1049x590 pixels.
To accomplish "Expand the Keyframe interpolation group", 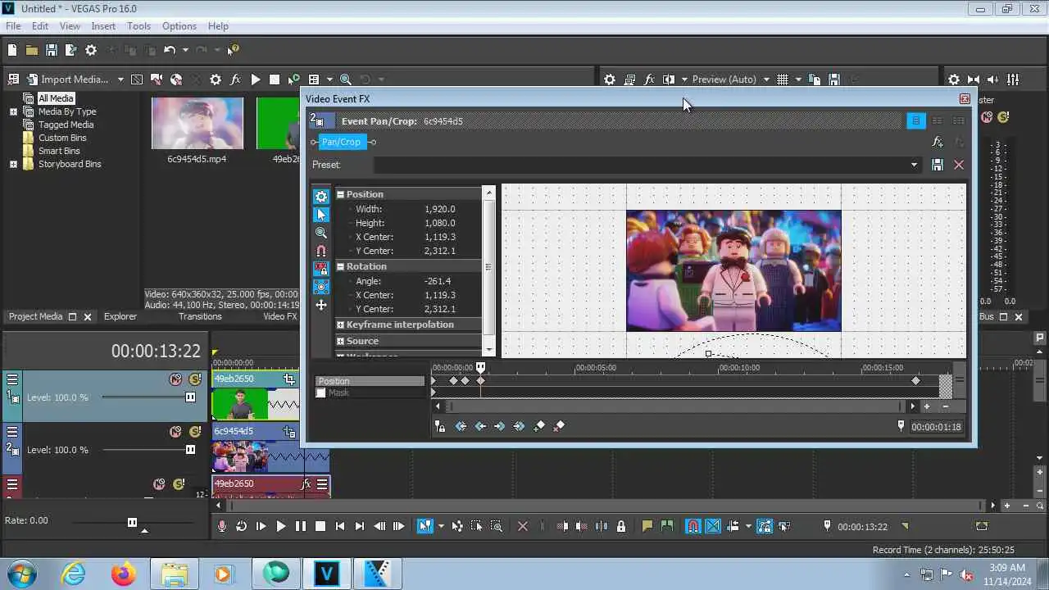I will [x=340, y=324].
